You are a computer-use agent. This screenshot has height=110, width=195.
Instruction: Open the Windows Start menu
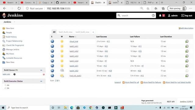[3, 108]
